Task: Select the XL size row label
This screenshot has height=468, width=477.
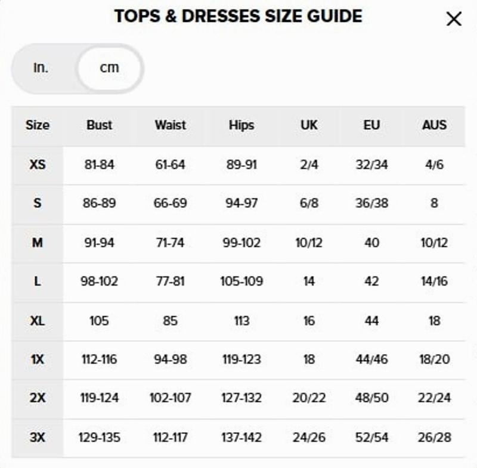Action: pyautogui.click(x=38, y=321)
